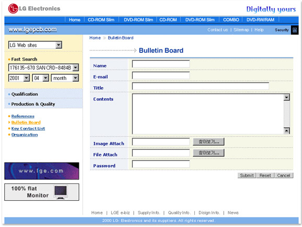302x227 pixels.
Task: Open the DVD-RW/RAM navigation tab
Action: pyautogui.click(x=260, y=20)
